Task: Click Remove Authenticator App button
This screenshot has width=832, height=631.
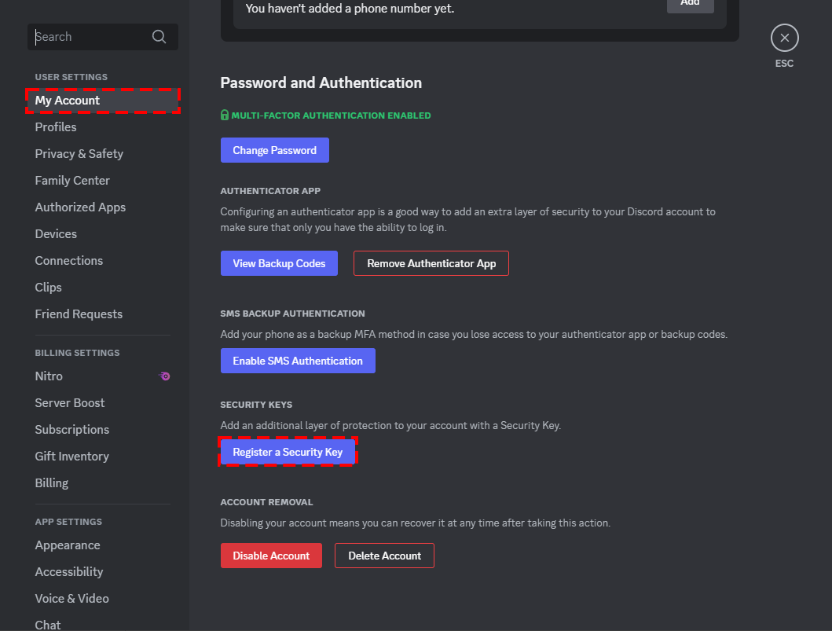Action: click(431, 263)
